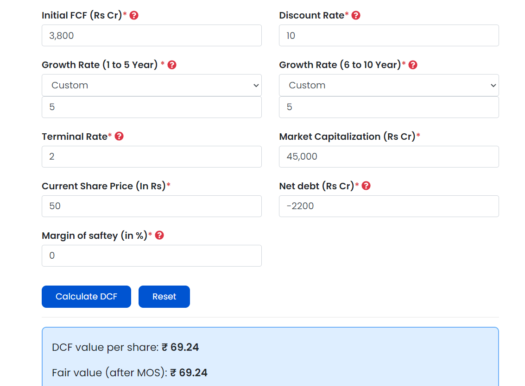Screen dimensions: 525x386
Task: Click the Terminal Rate input box
Action: (x=152, y=157)
